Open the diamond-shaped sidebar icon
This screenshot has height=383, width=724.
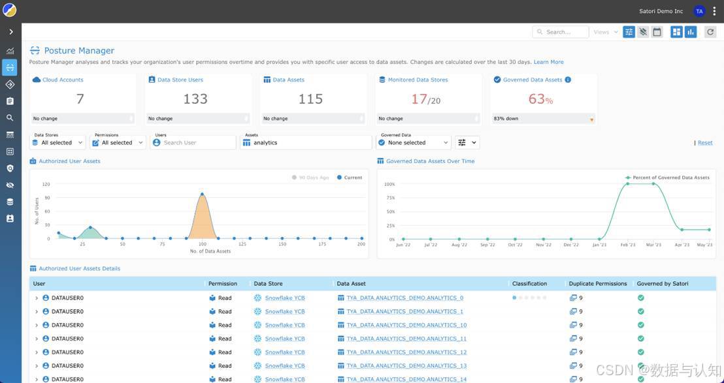coord(10,84)
